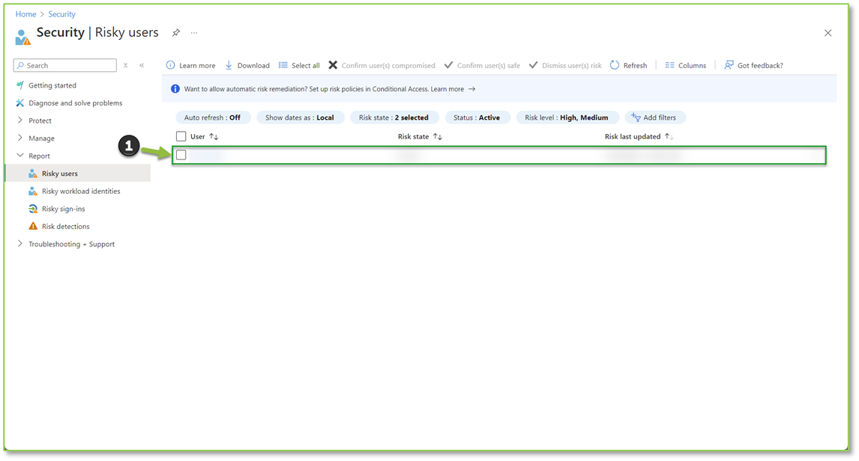Screen dimensions: 859x461
Task: Check the highlighted user's row checkbox
Action: (181, 154)
